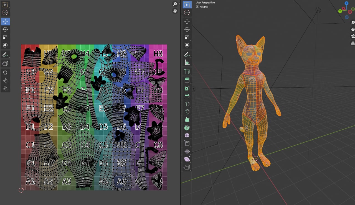This screenshot has height=205, width=355.
Task: Select the UV editor's Rotate tool
Action: (5, 29)
